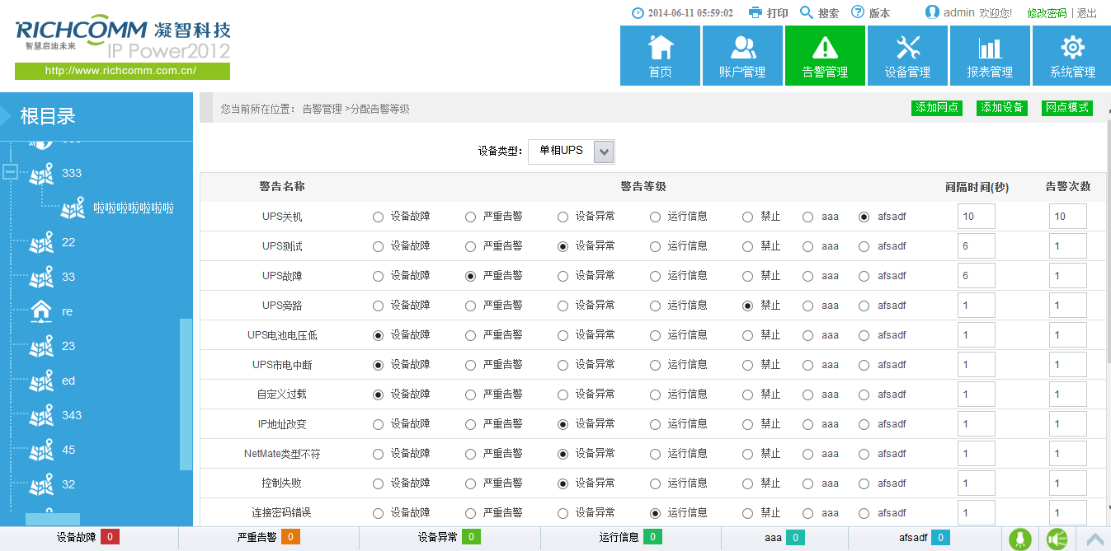Viewport: 1111px width, 551px height.
Task: Open the 首页 home page icon
Action: (x=659, y=55)
